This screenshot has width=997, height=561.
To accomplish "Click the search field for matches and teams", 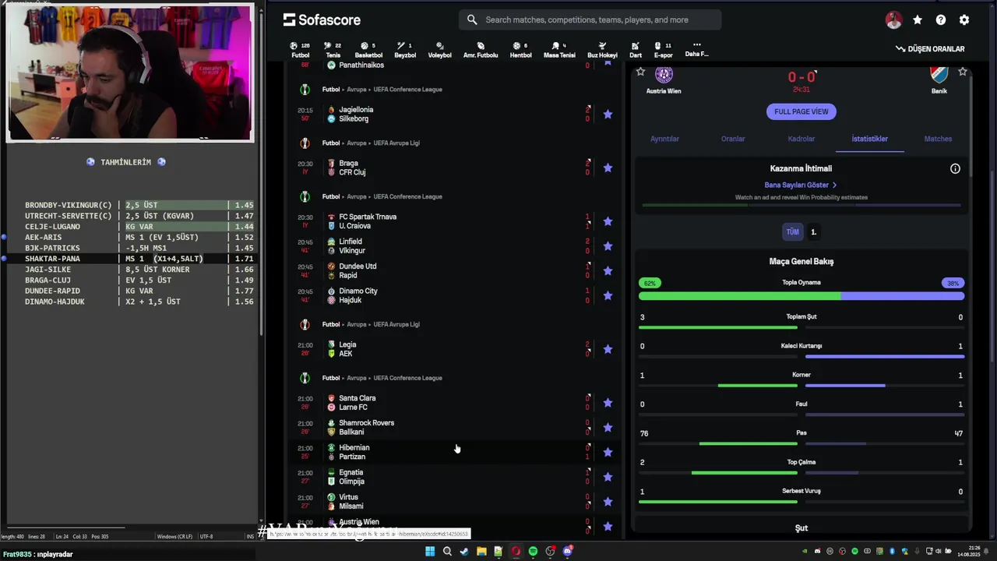I will coord(590,19).
